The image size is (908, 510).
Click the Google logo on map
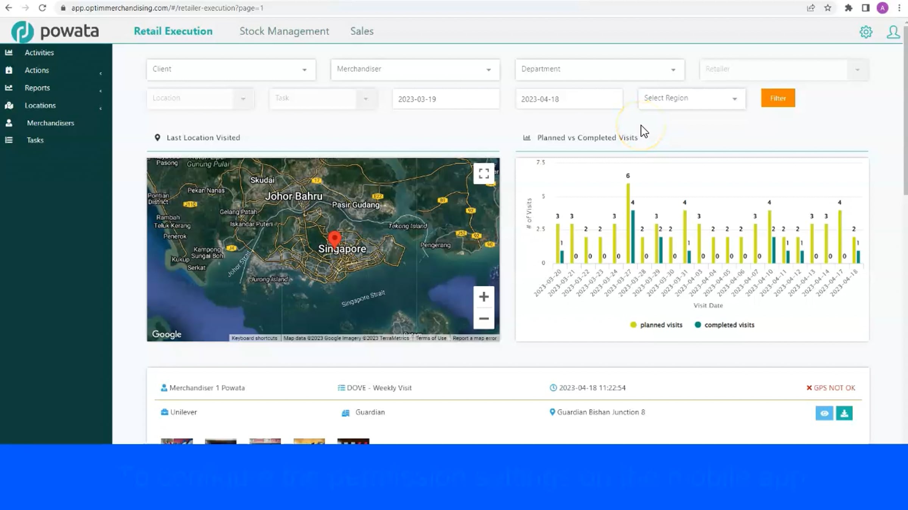point(166,334)
